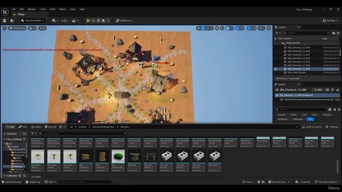Open the cinematics toolbar dropdown
The image size is (342, 192).
point(75,20)
